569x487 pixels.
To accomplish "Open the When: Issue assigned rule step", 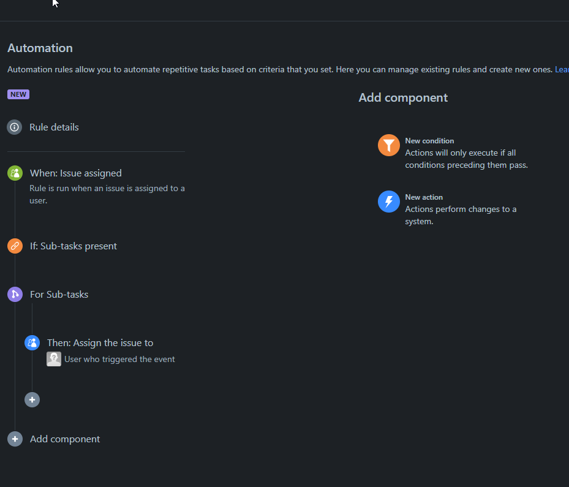I will click(75, 173).
